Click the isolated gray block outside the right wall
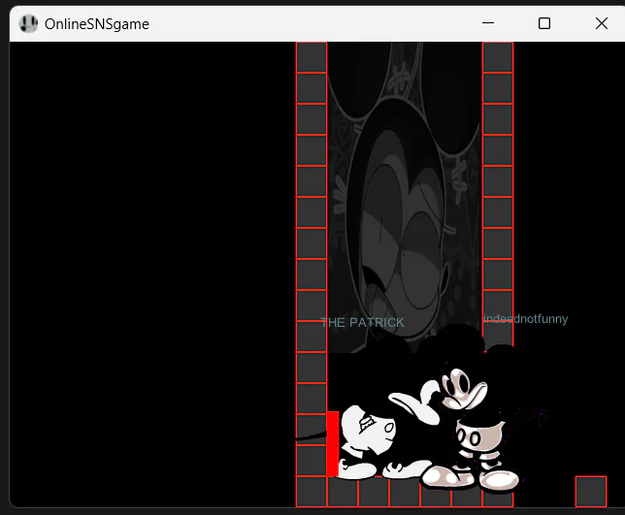Screen dimensions: 625x515 [x=591, y=491]
